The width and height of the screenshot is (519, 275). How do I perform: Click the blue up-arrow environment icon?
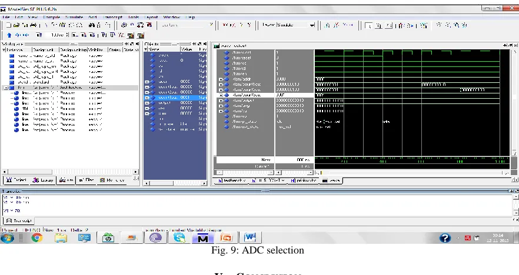pos(9,35)
